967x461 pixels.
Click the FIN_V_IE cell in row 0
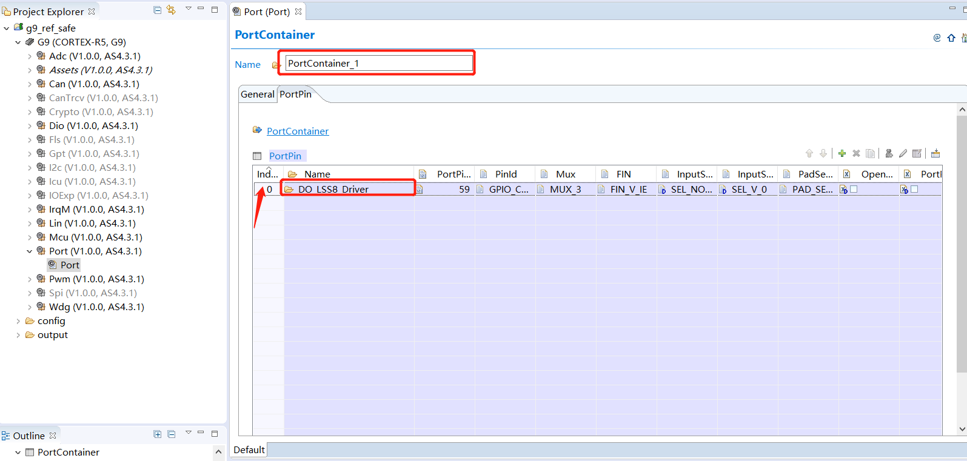coord(626,189)
